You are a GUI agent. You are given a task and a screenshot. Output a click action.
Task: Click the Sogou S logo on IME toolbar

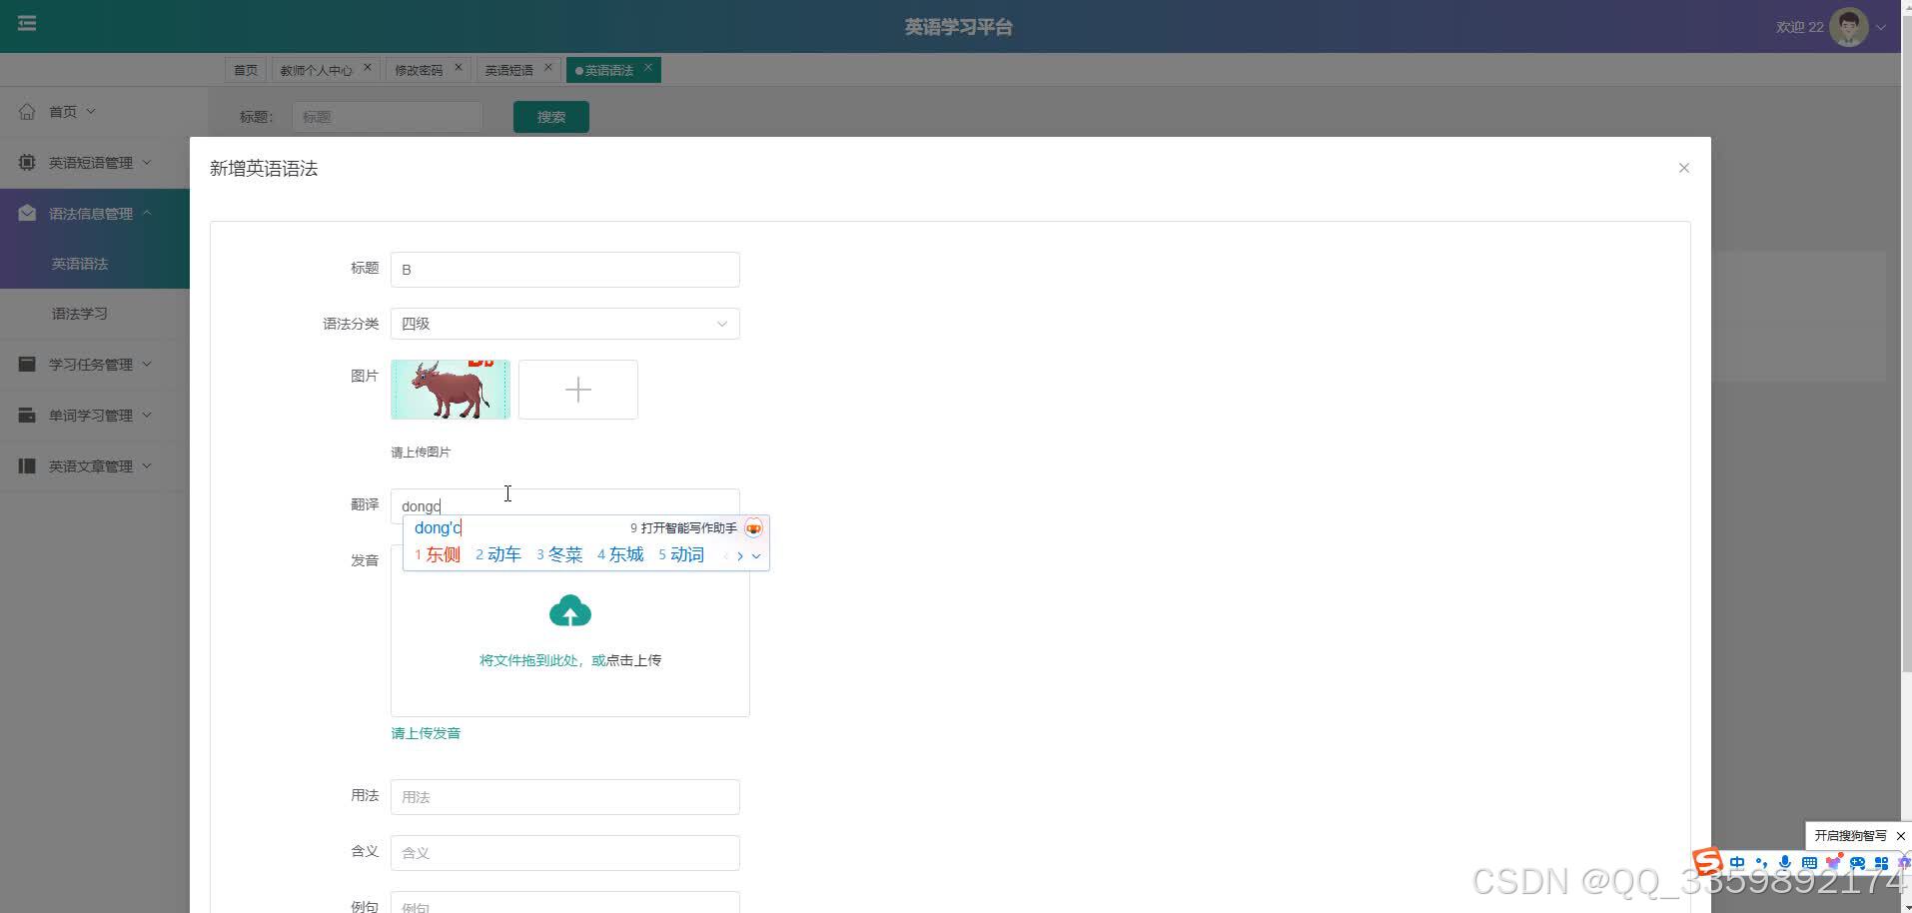1707,862
